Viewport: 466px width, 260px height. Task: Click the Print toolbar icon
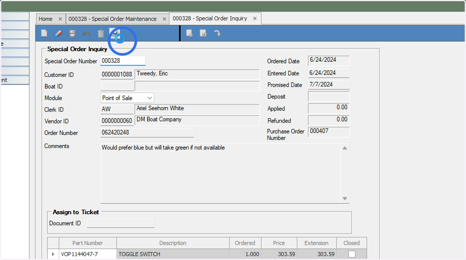(115, 33)
